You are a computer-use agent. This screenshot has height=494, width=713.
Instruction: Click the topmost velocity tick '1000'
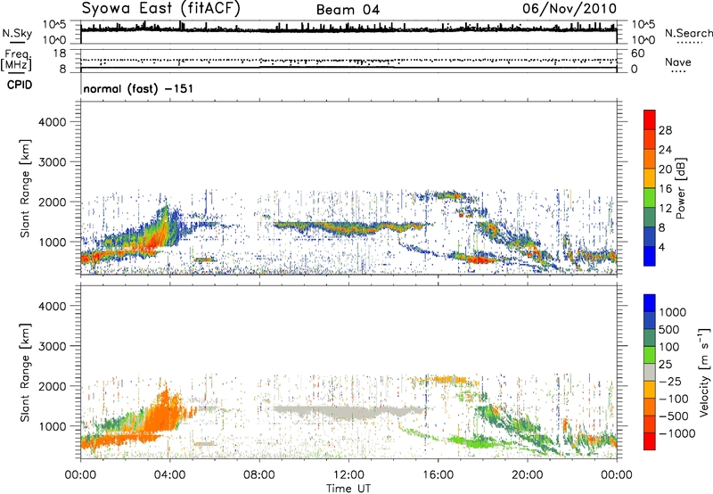tap(673, 312)
